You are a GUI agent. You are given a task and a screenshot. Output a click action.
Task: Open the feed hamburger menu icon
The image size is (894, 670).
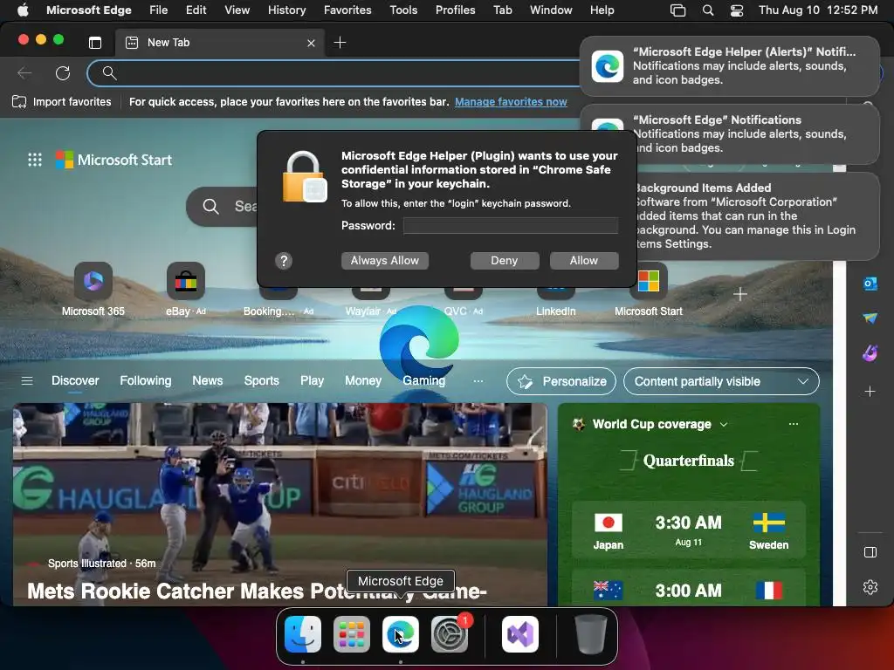pyautogui.click(x=27, y=380)
